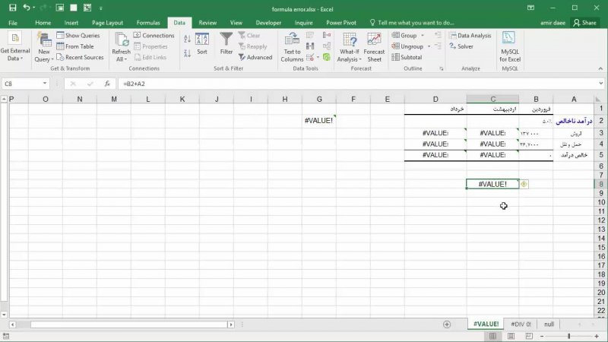Click Save icon in quick access toolbar
Screen dimensions: 608x342
coord(11,8)
